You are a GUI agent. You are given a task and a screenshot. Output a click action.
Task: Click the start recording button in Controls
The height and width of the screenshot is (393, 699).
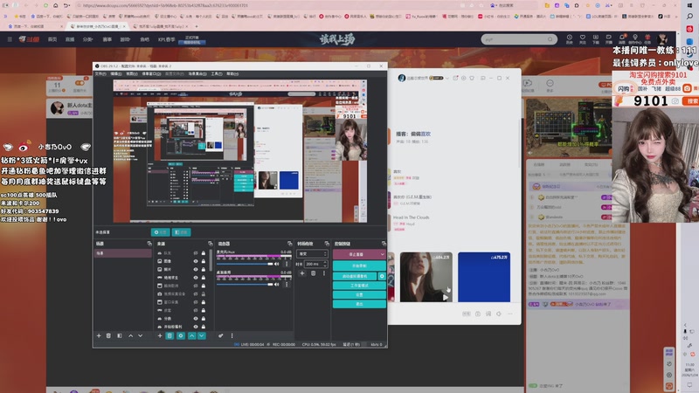(x=359, y=265)
